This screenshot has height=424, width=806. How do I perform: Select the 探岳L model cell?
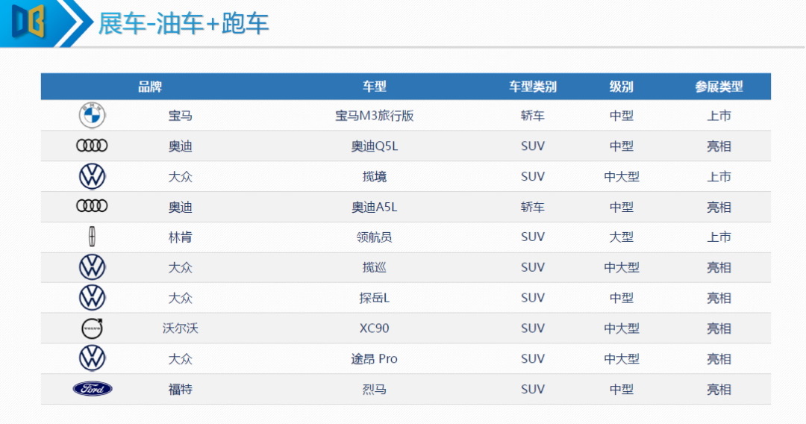click(x=374, y=298)
